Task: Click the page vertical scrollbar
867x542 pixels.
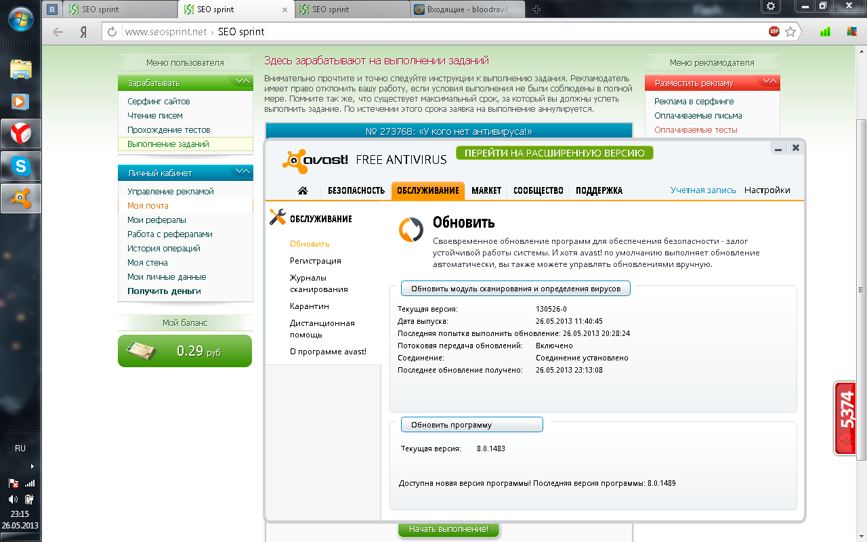Action: click(862, 291)
